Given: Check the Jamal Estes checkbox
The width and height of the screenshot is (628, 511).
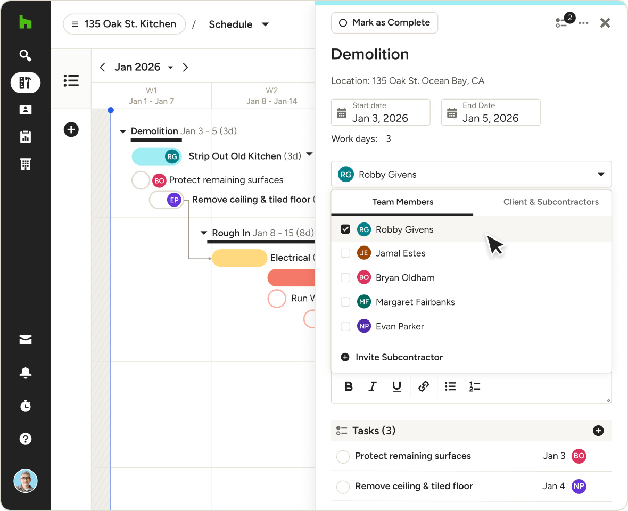Looking at the screenshot, I should coord(345,253).
